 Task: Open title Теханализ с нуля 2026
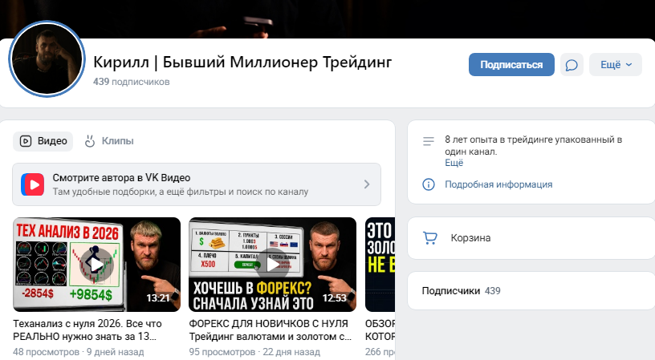(x=87, y=330)
